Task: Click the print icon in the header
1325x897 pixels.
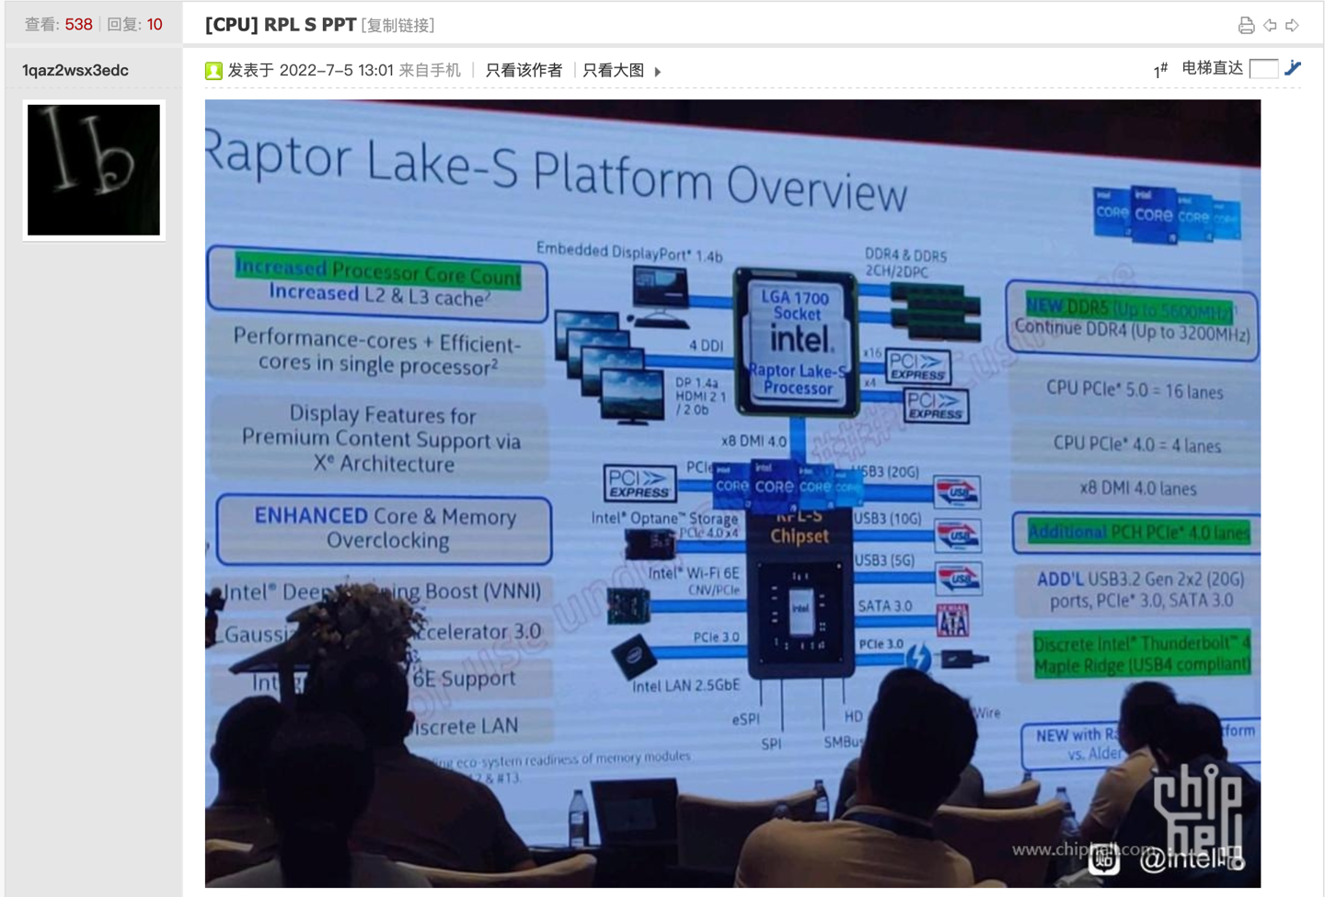Action: [x=1246, y=26]
